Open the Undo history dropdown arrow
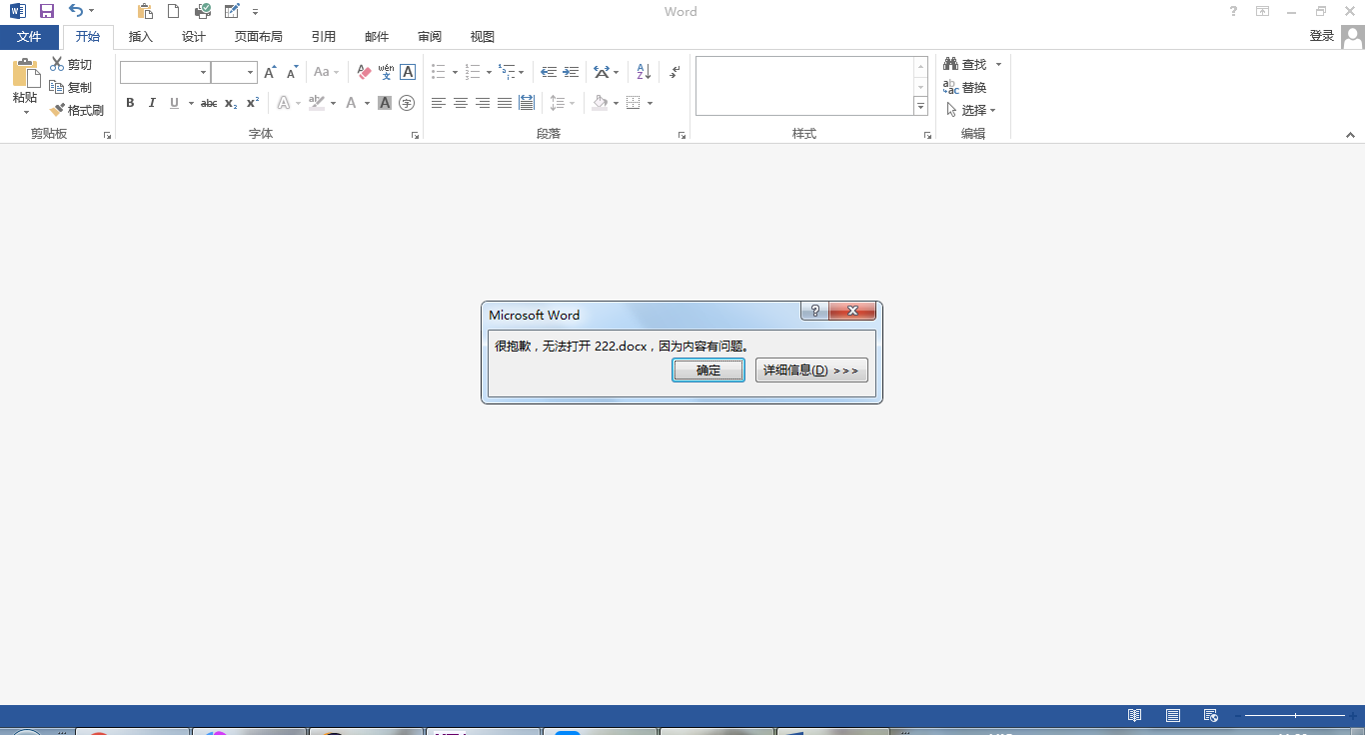Screen dimensions: 1365x735 (92, 12)
